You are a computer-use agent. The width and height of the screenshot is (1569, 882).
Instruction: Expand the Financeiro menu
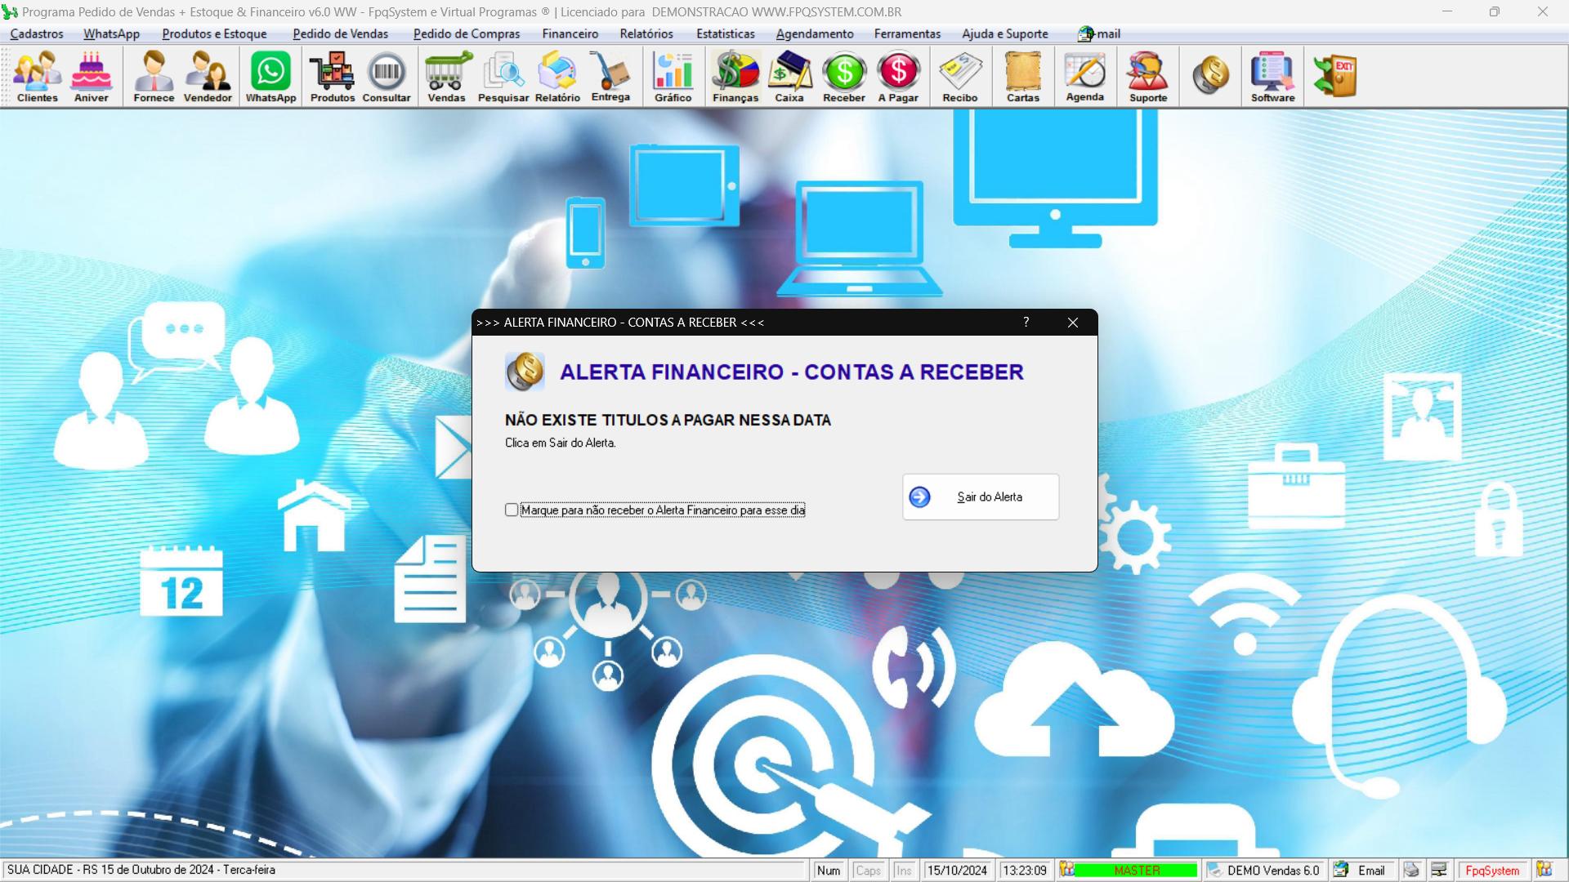tap(569, 33)
